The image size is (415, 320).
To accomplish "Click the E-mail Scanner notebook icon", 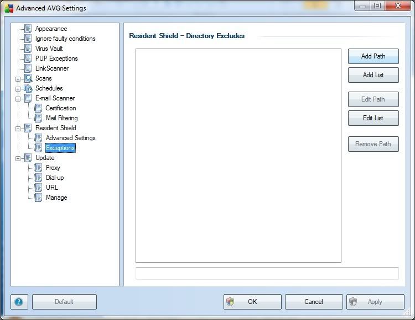I will point(28,98).
